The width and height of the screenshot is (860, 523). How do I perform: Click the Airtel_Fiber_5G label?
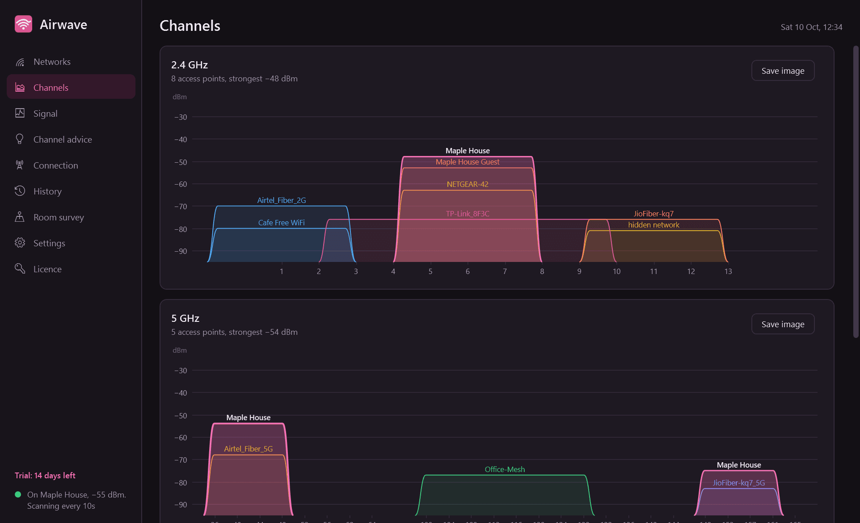[249, 449]
